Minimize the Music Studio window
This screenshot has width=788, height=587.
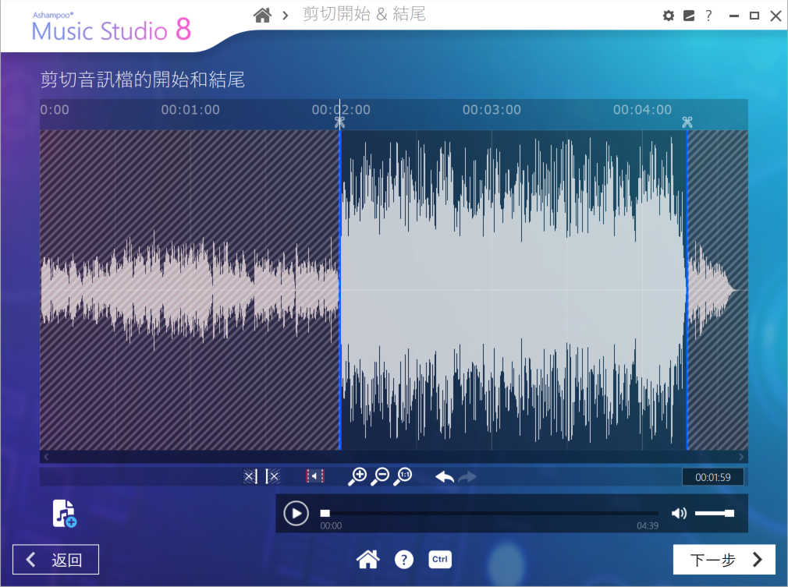[733, 16]
